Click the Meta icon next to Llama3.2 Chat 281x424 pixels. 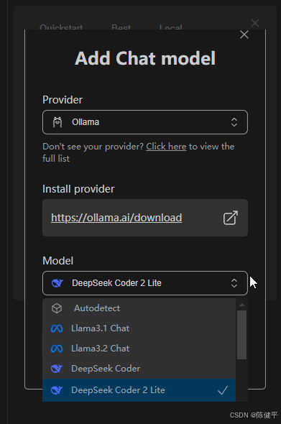(57, 349)
